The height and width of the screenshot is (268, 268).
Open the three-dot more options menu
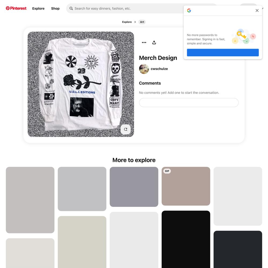click(144, 42)
